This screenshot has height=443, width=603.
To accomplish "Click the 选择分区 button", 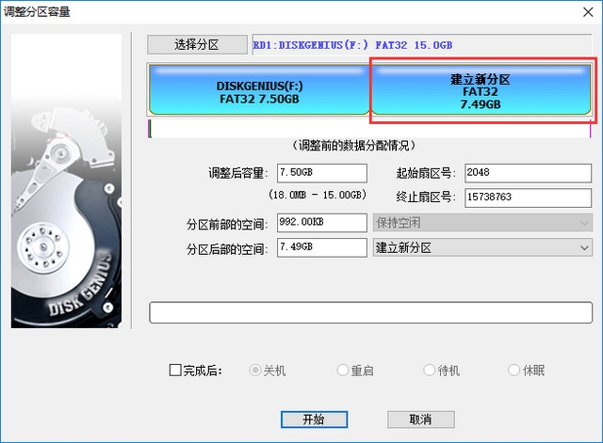I will pos(197,44).
